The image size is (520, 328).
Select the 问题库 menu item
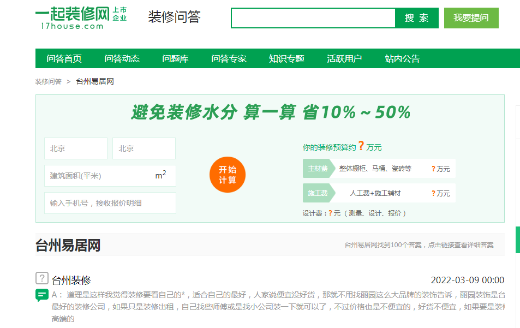pyautogui.click(x=175, y=59)
